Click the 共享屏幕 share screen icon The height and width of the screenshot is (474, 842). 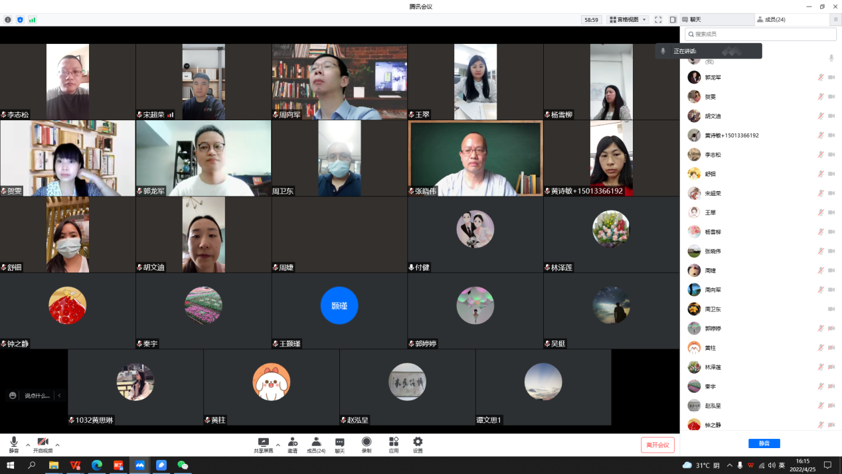tap(263, 442)
